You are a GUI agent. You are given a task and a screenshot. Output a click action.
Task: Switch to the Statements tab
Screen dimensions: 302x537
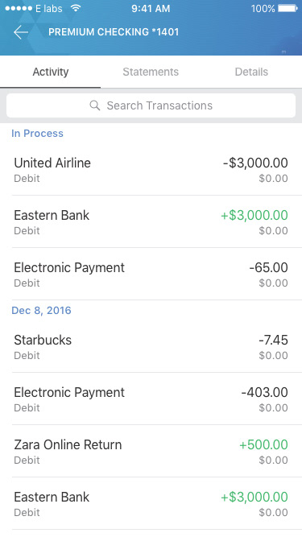tap(151, 72)
